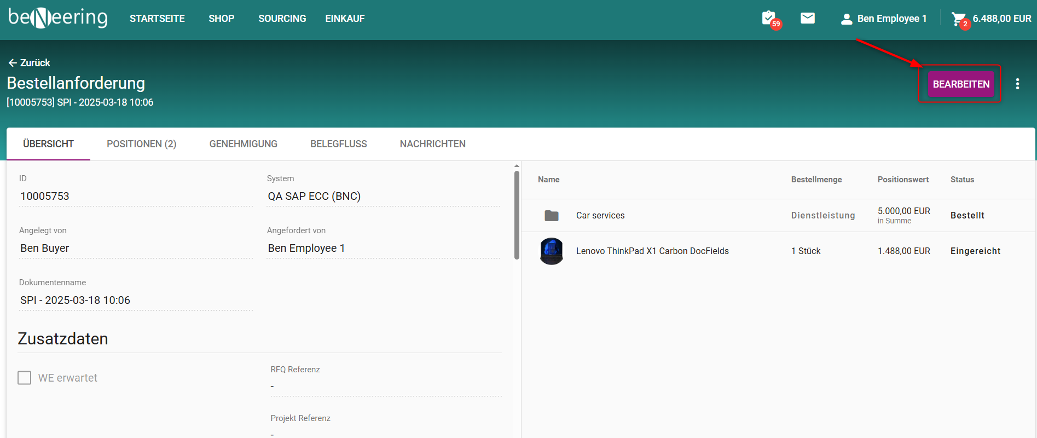Open the shopping cart icon
This screenshot has width=1037, height=438.
click(x=958, y=19)
